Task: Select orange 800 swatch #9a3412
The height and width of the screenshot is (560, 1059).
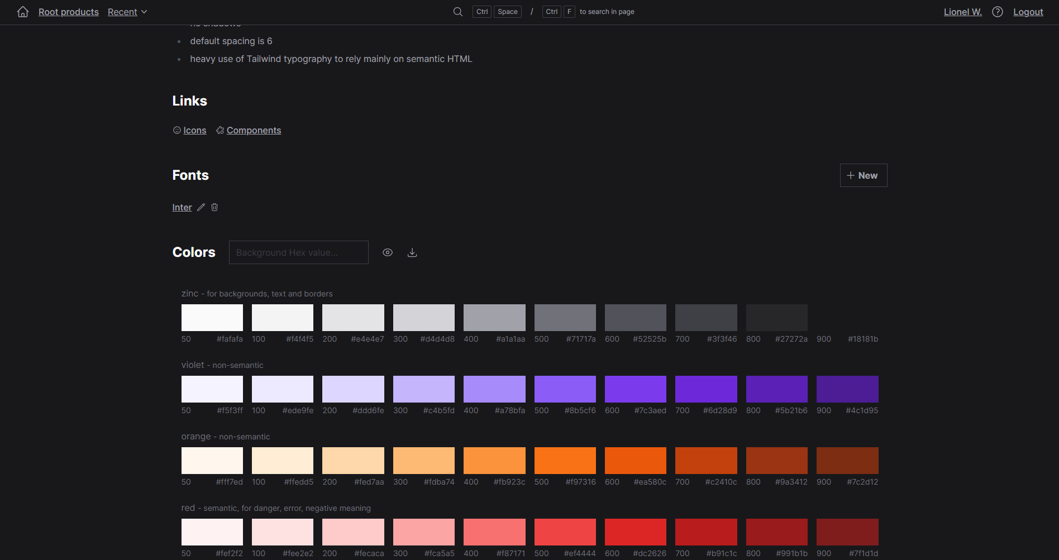Action: click(x=777, y=461)
